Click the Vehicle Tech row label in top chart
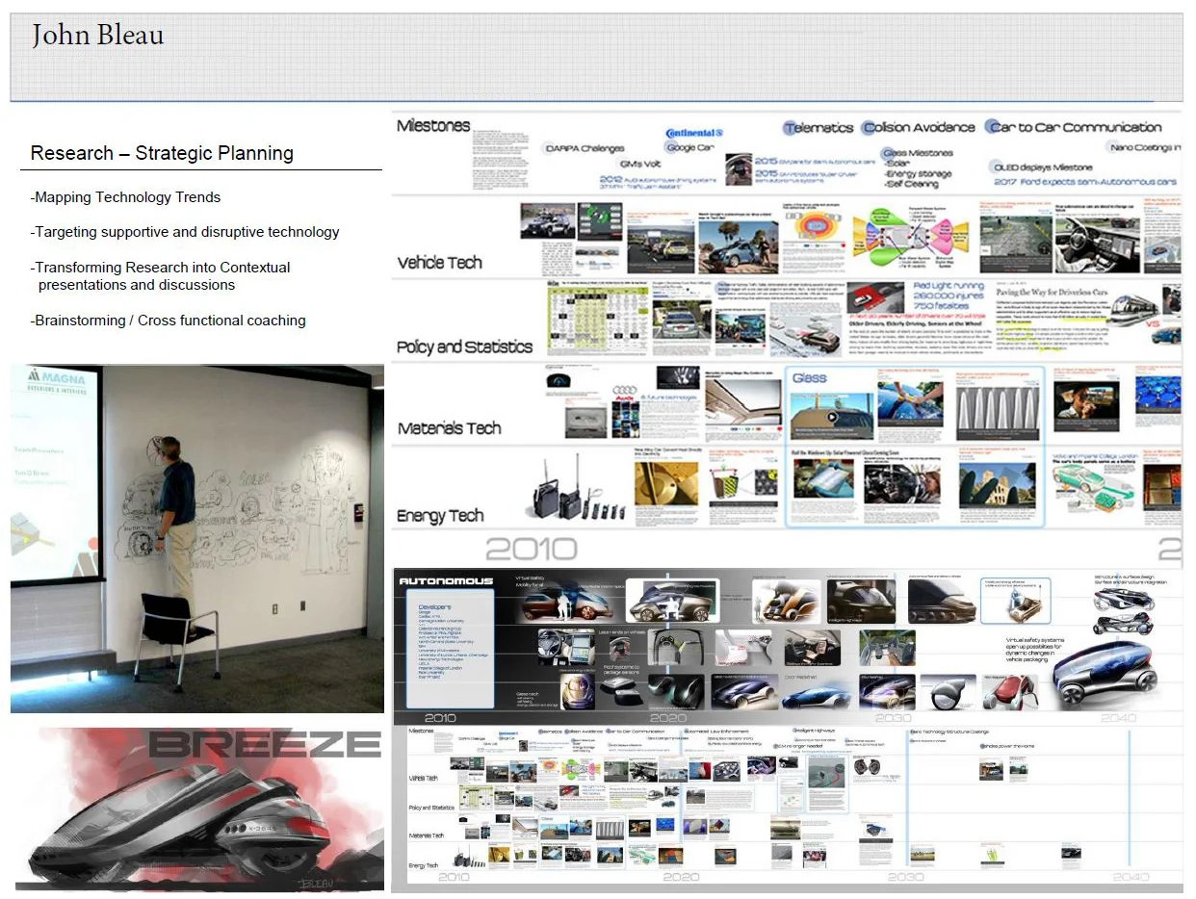The width and height of the screenshot is (1196, 899). click(x=440, y=262)
